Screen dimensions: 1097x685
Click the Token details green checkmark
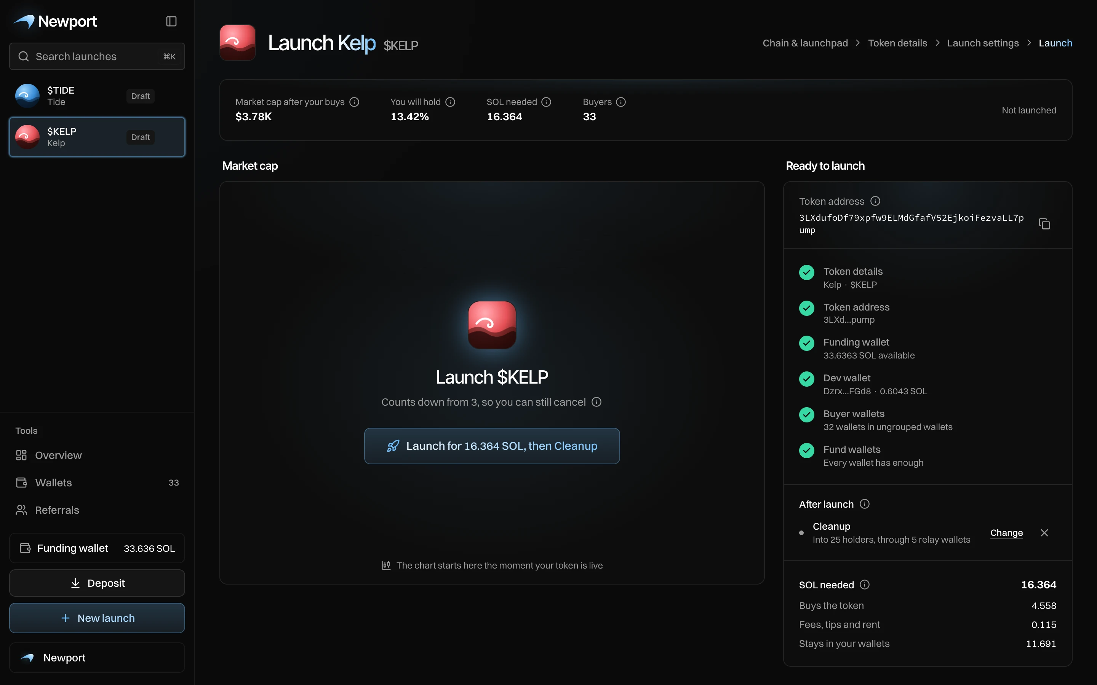[x=806, y=272]
